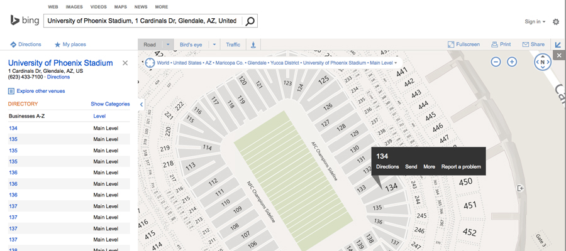Click section 452 on the map
Screen dimensions: 566x251
coord(470,231)
